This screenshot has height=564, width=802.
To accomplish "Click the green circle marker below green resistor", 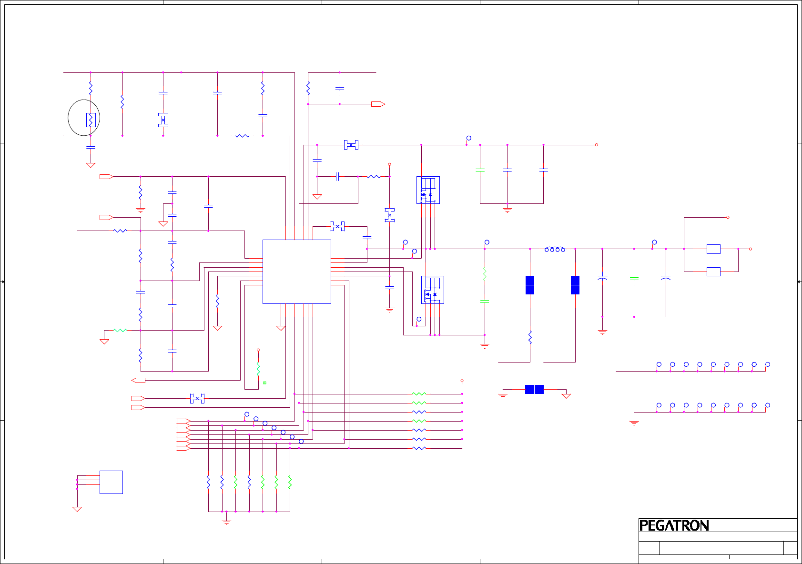I will (264, 383).
